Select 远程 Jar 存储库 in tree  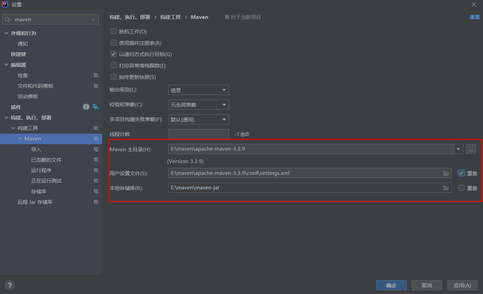pos(35,202)
